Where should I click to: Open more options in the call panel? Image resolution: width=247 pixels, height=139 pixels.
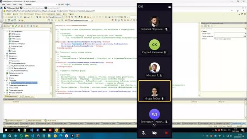(x=166, y=133)
